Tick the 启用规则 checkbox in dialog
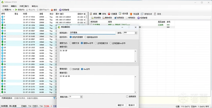The width and height of the screenshot is (212, 108). click(x=127, y=97)
